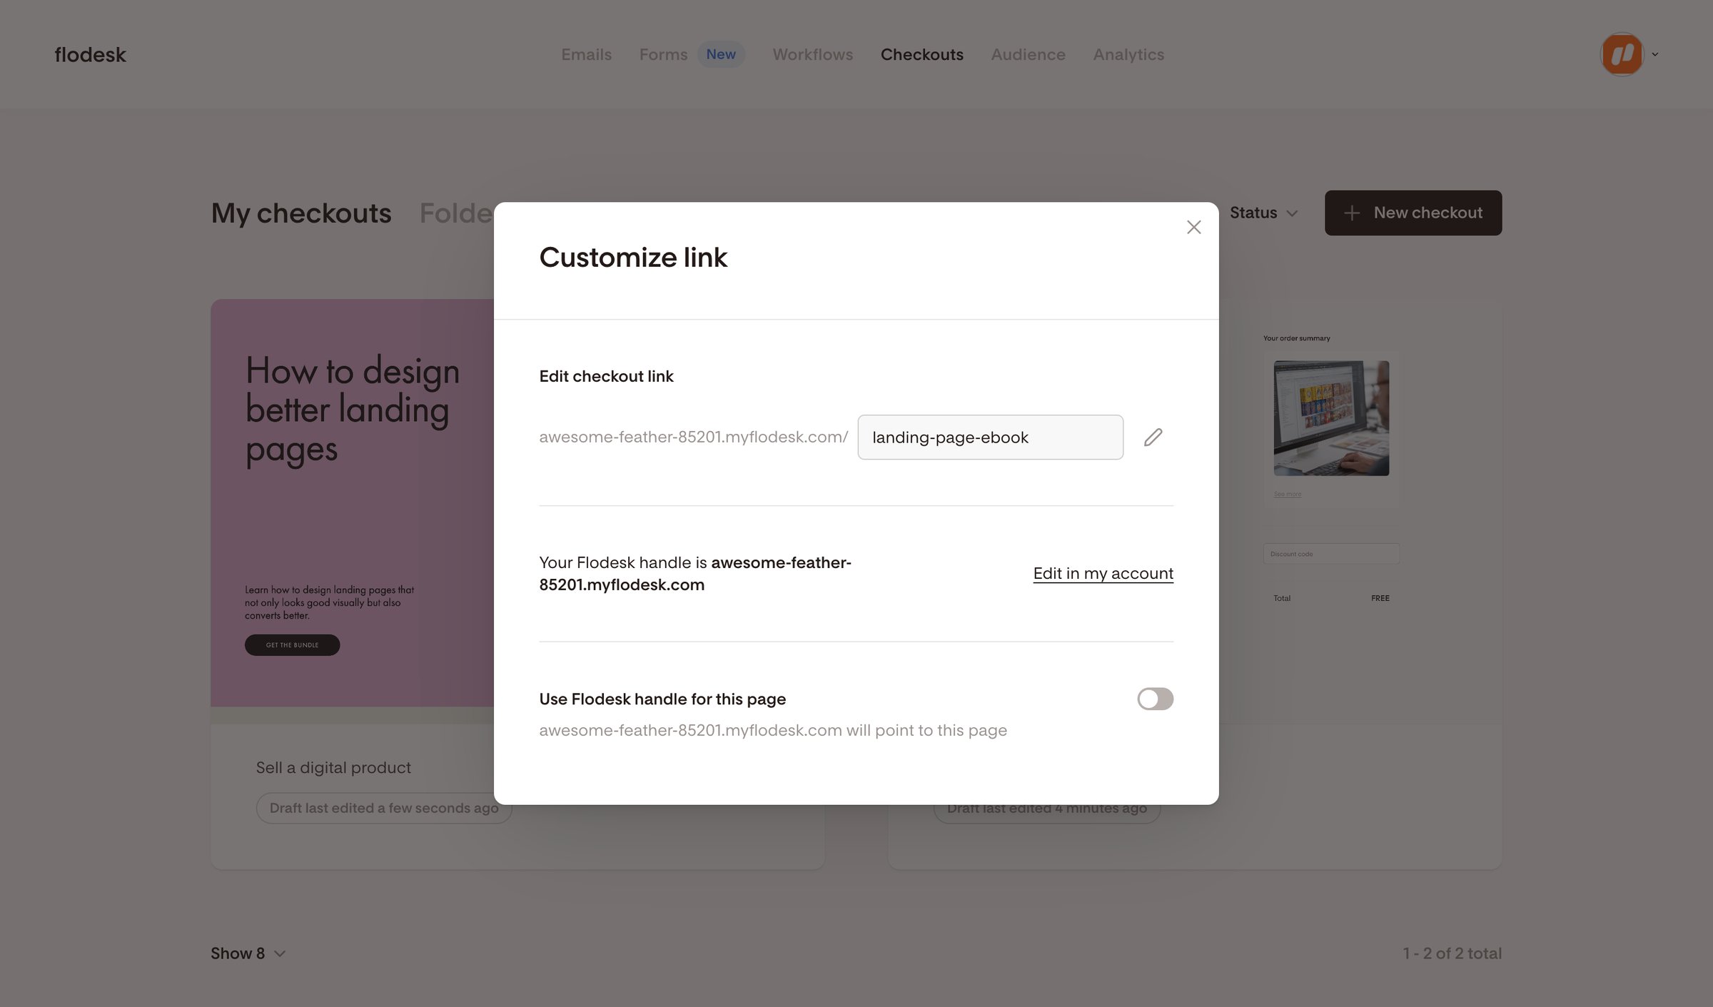This screenshot has width=1713, height=1007.
Task: Open the Emails menu item
Action: point(586,54)
